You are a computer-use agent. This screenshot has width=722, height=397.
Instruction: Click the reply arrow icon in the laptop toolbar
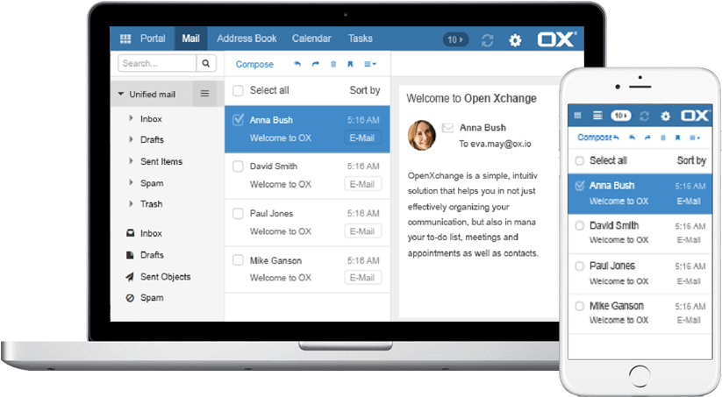(x=297, y=64)
